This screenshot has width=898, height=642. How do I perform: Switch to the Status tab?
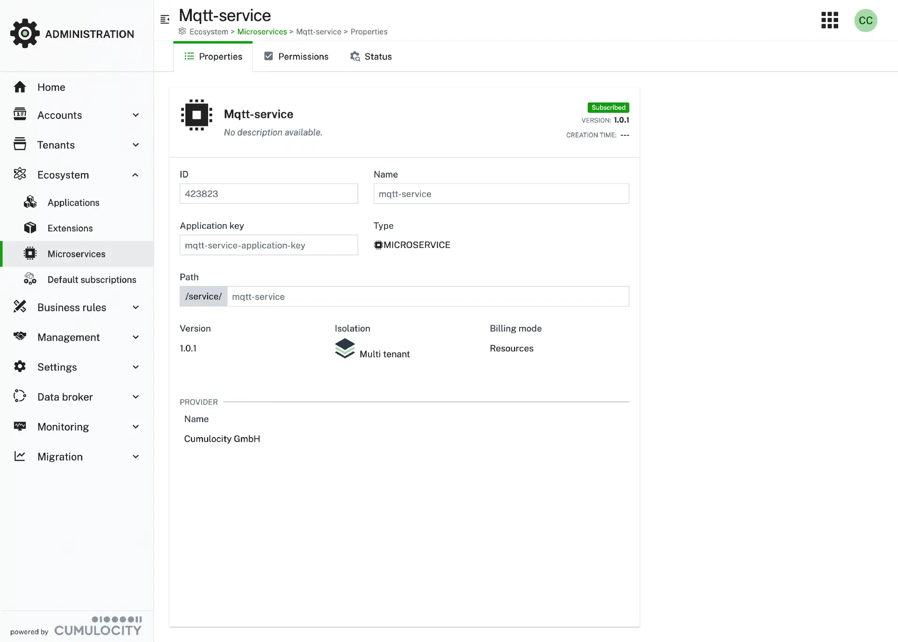tap(370, 57)
